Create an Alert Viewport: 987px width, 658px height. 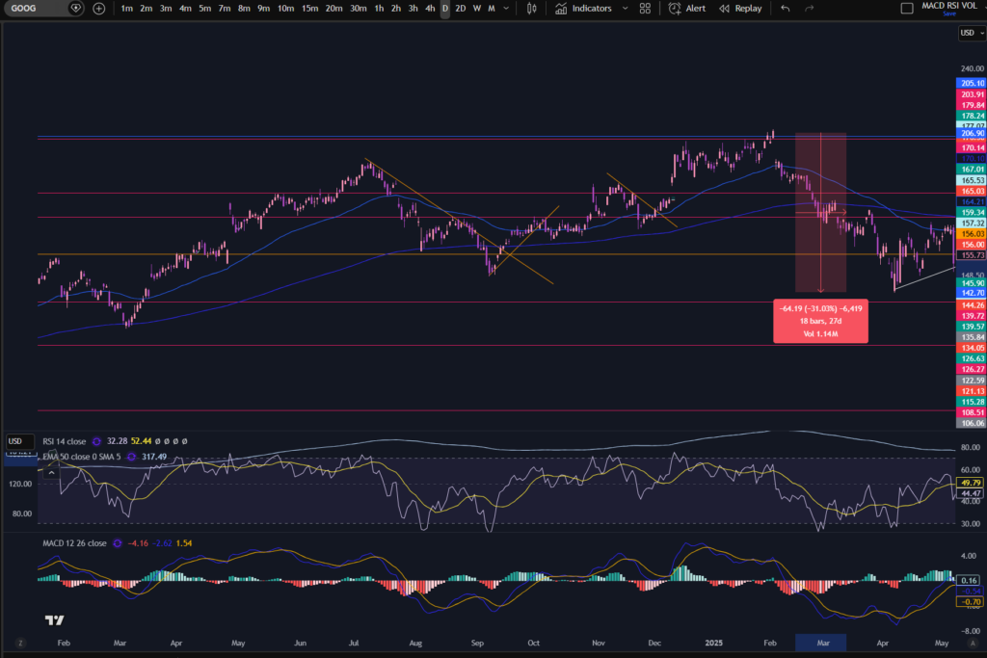click(686, 8)
